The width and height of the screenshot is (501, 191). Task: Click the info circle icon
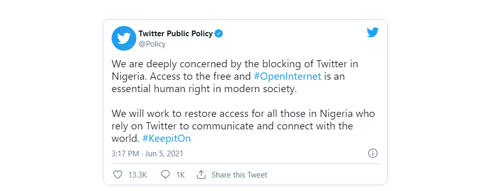point(373,153)
